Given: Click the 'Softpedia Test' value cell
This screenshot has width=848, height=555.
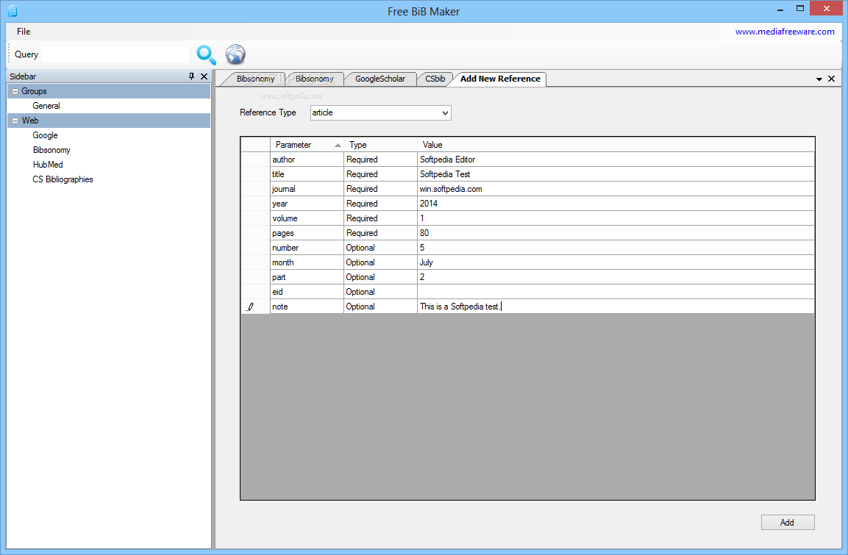Looking at the screenshot, I should (616, 174).
